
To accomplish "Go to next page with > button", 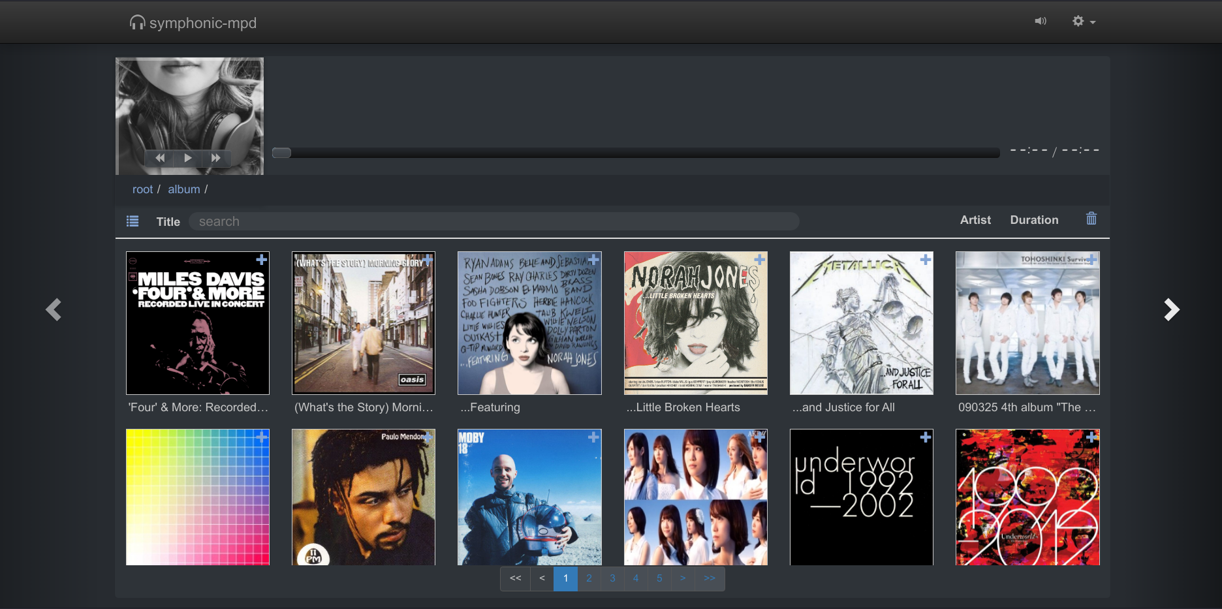I will tap(683, 578).
